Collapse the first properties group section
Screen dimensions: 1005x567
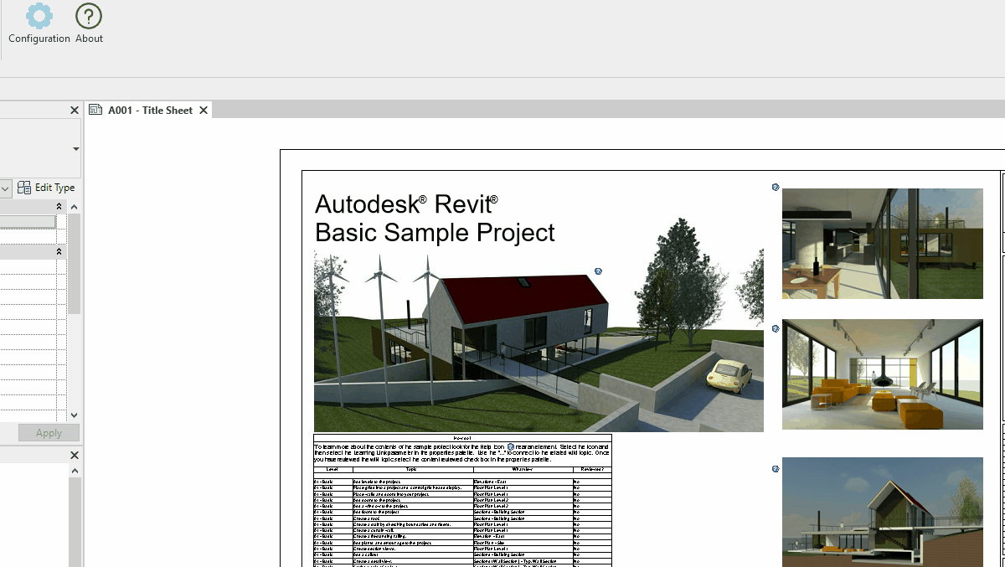(59, 207)
